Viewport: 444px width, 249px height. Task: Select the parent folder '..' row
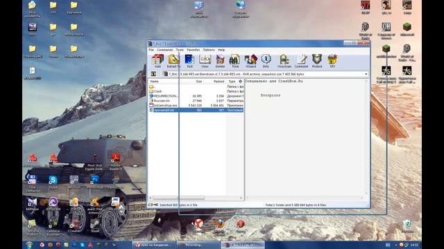196,86
